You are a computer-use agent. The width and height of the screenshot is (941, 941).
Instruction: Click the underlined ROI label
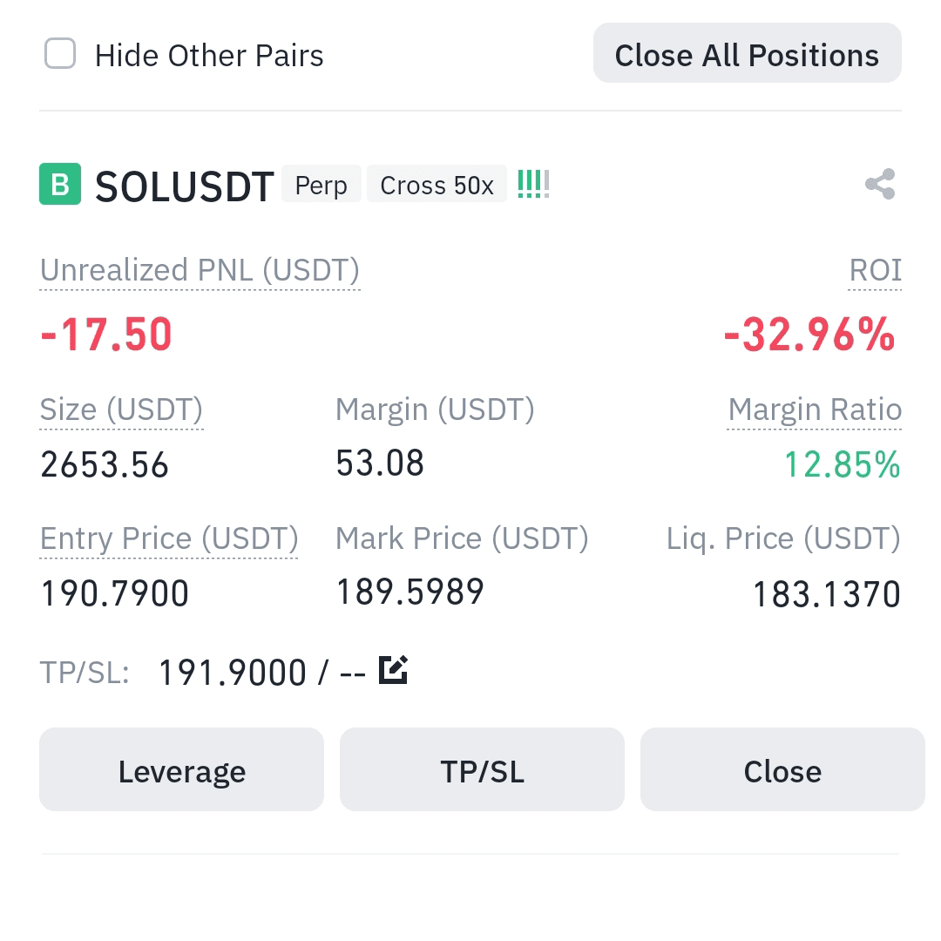[x=875, y=271]
